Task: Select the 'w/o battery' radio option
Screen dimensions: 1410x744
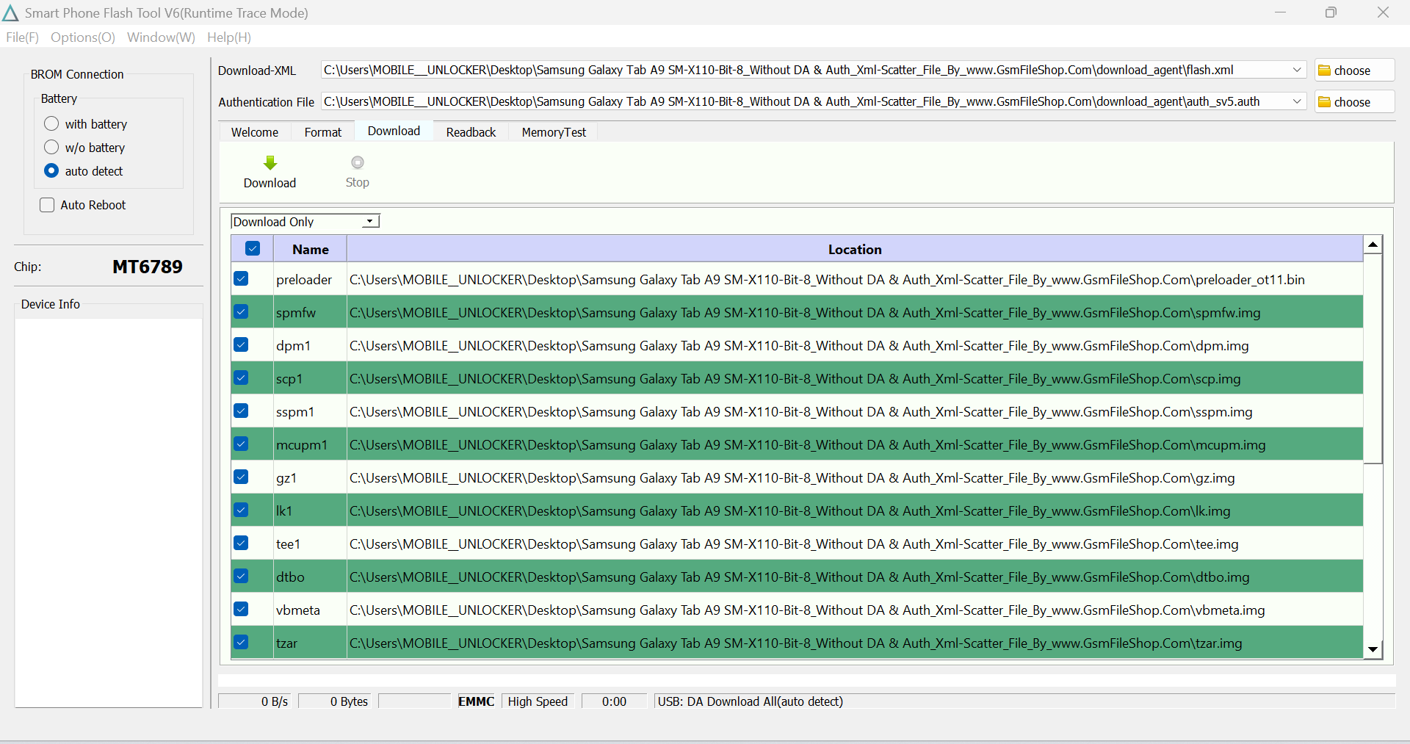Action: pos(51,147)
